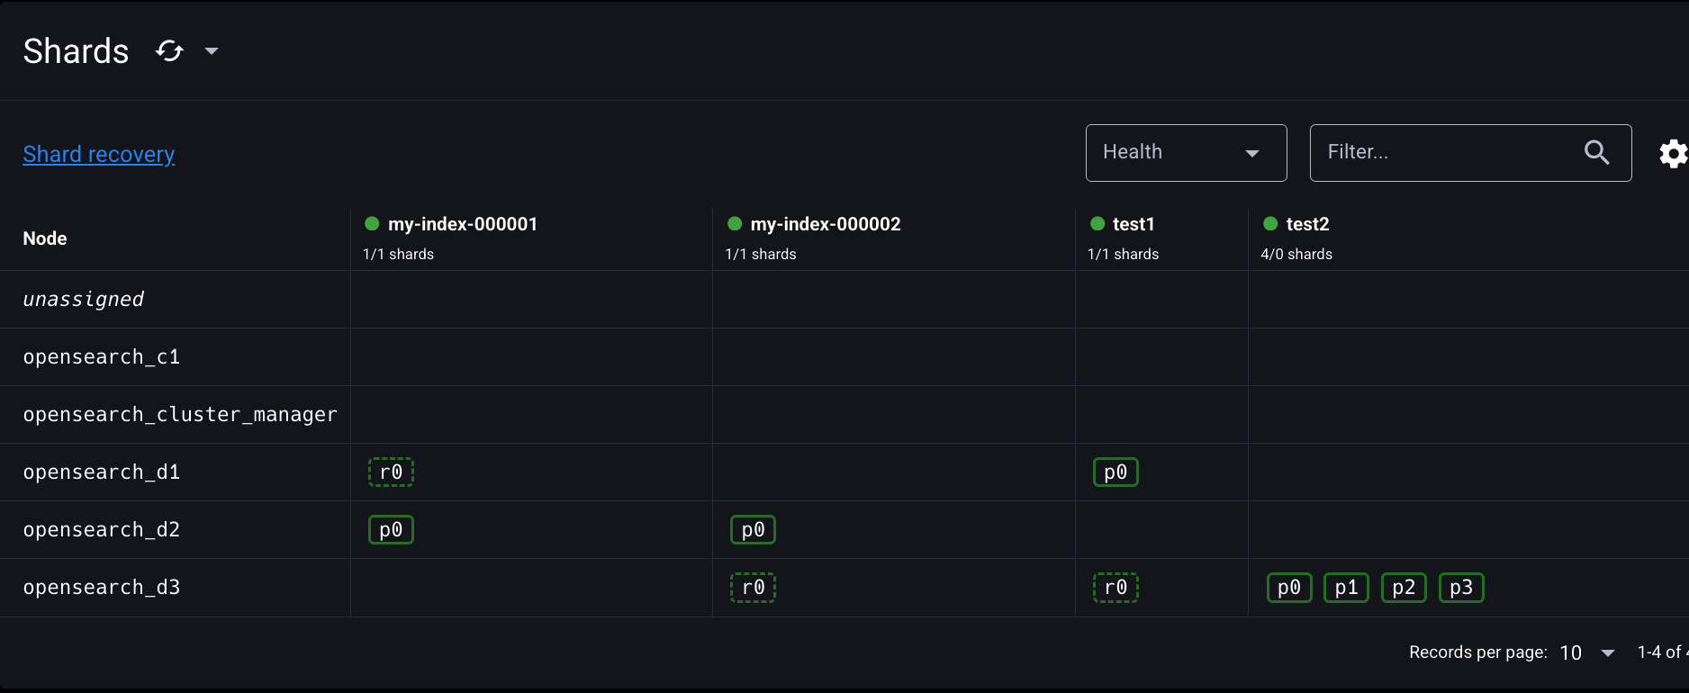Viewport: 1689px width, 693px height.
Task: Expand the Health filter dropdown
Action: (1186, 153)
